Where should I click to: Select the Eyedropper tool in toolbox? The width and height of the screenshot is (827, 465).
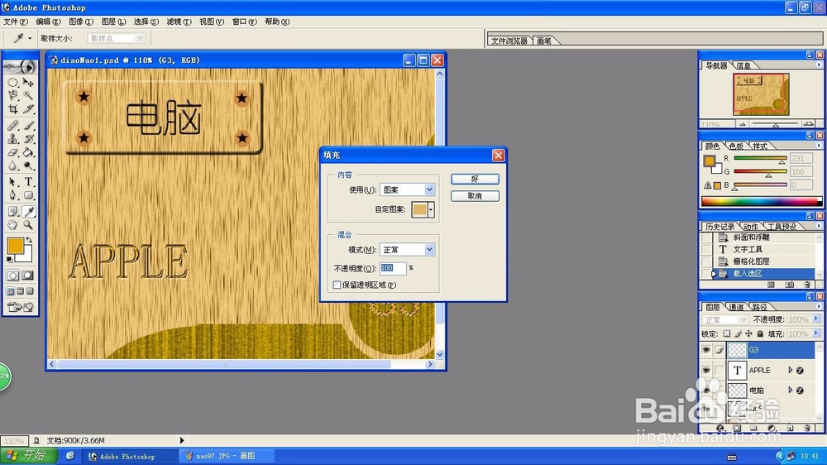[28, 212]
